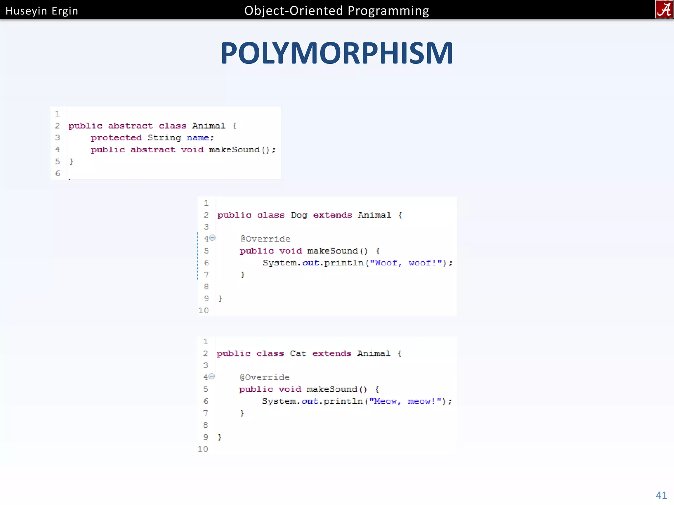This screenshot has width=674, height=505.
Task: Click the Animal class code snippet
Action: (x=166, y=143)
